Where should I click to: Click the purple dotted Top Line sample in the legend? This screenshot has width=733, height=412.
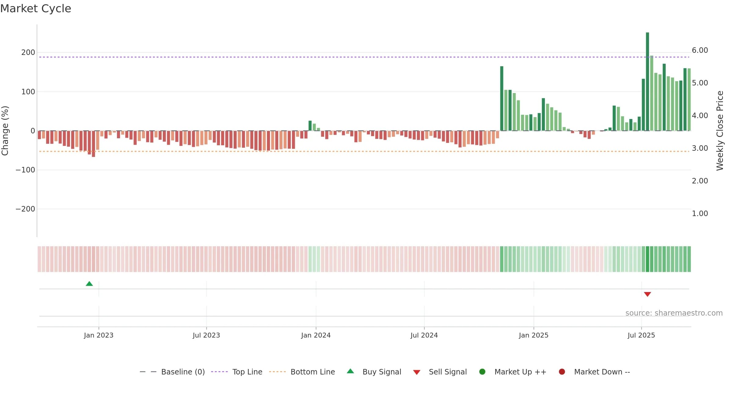[x=219, y=372]
